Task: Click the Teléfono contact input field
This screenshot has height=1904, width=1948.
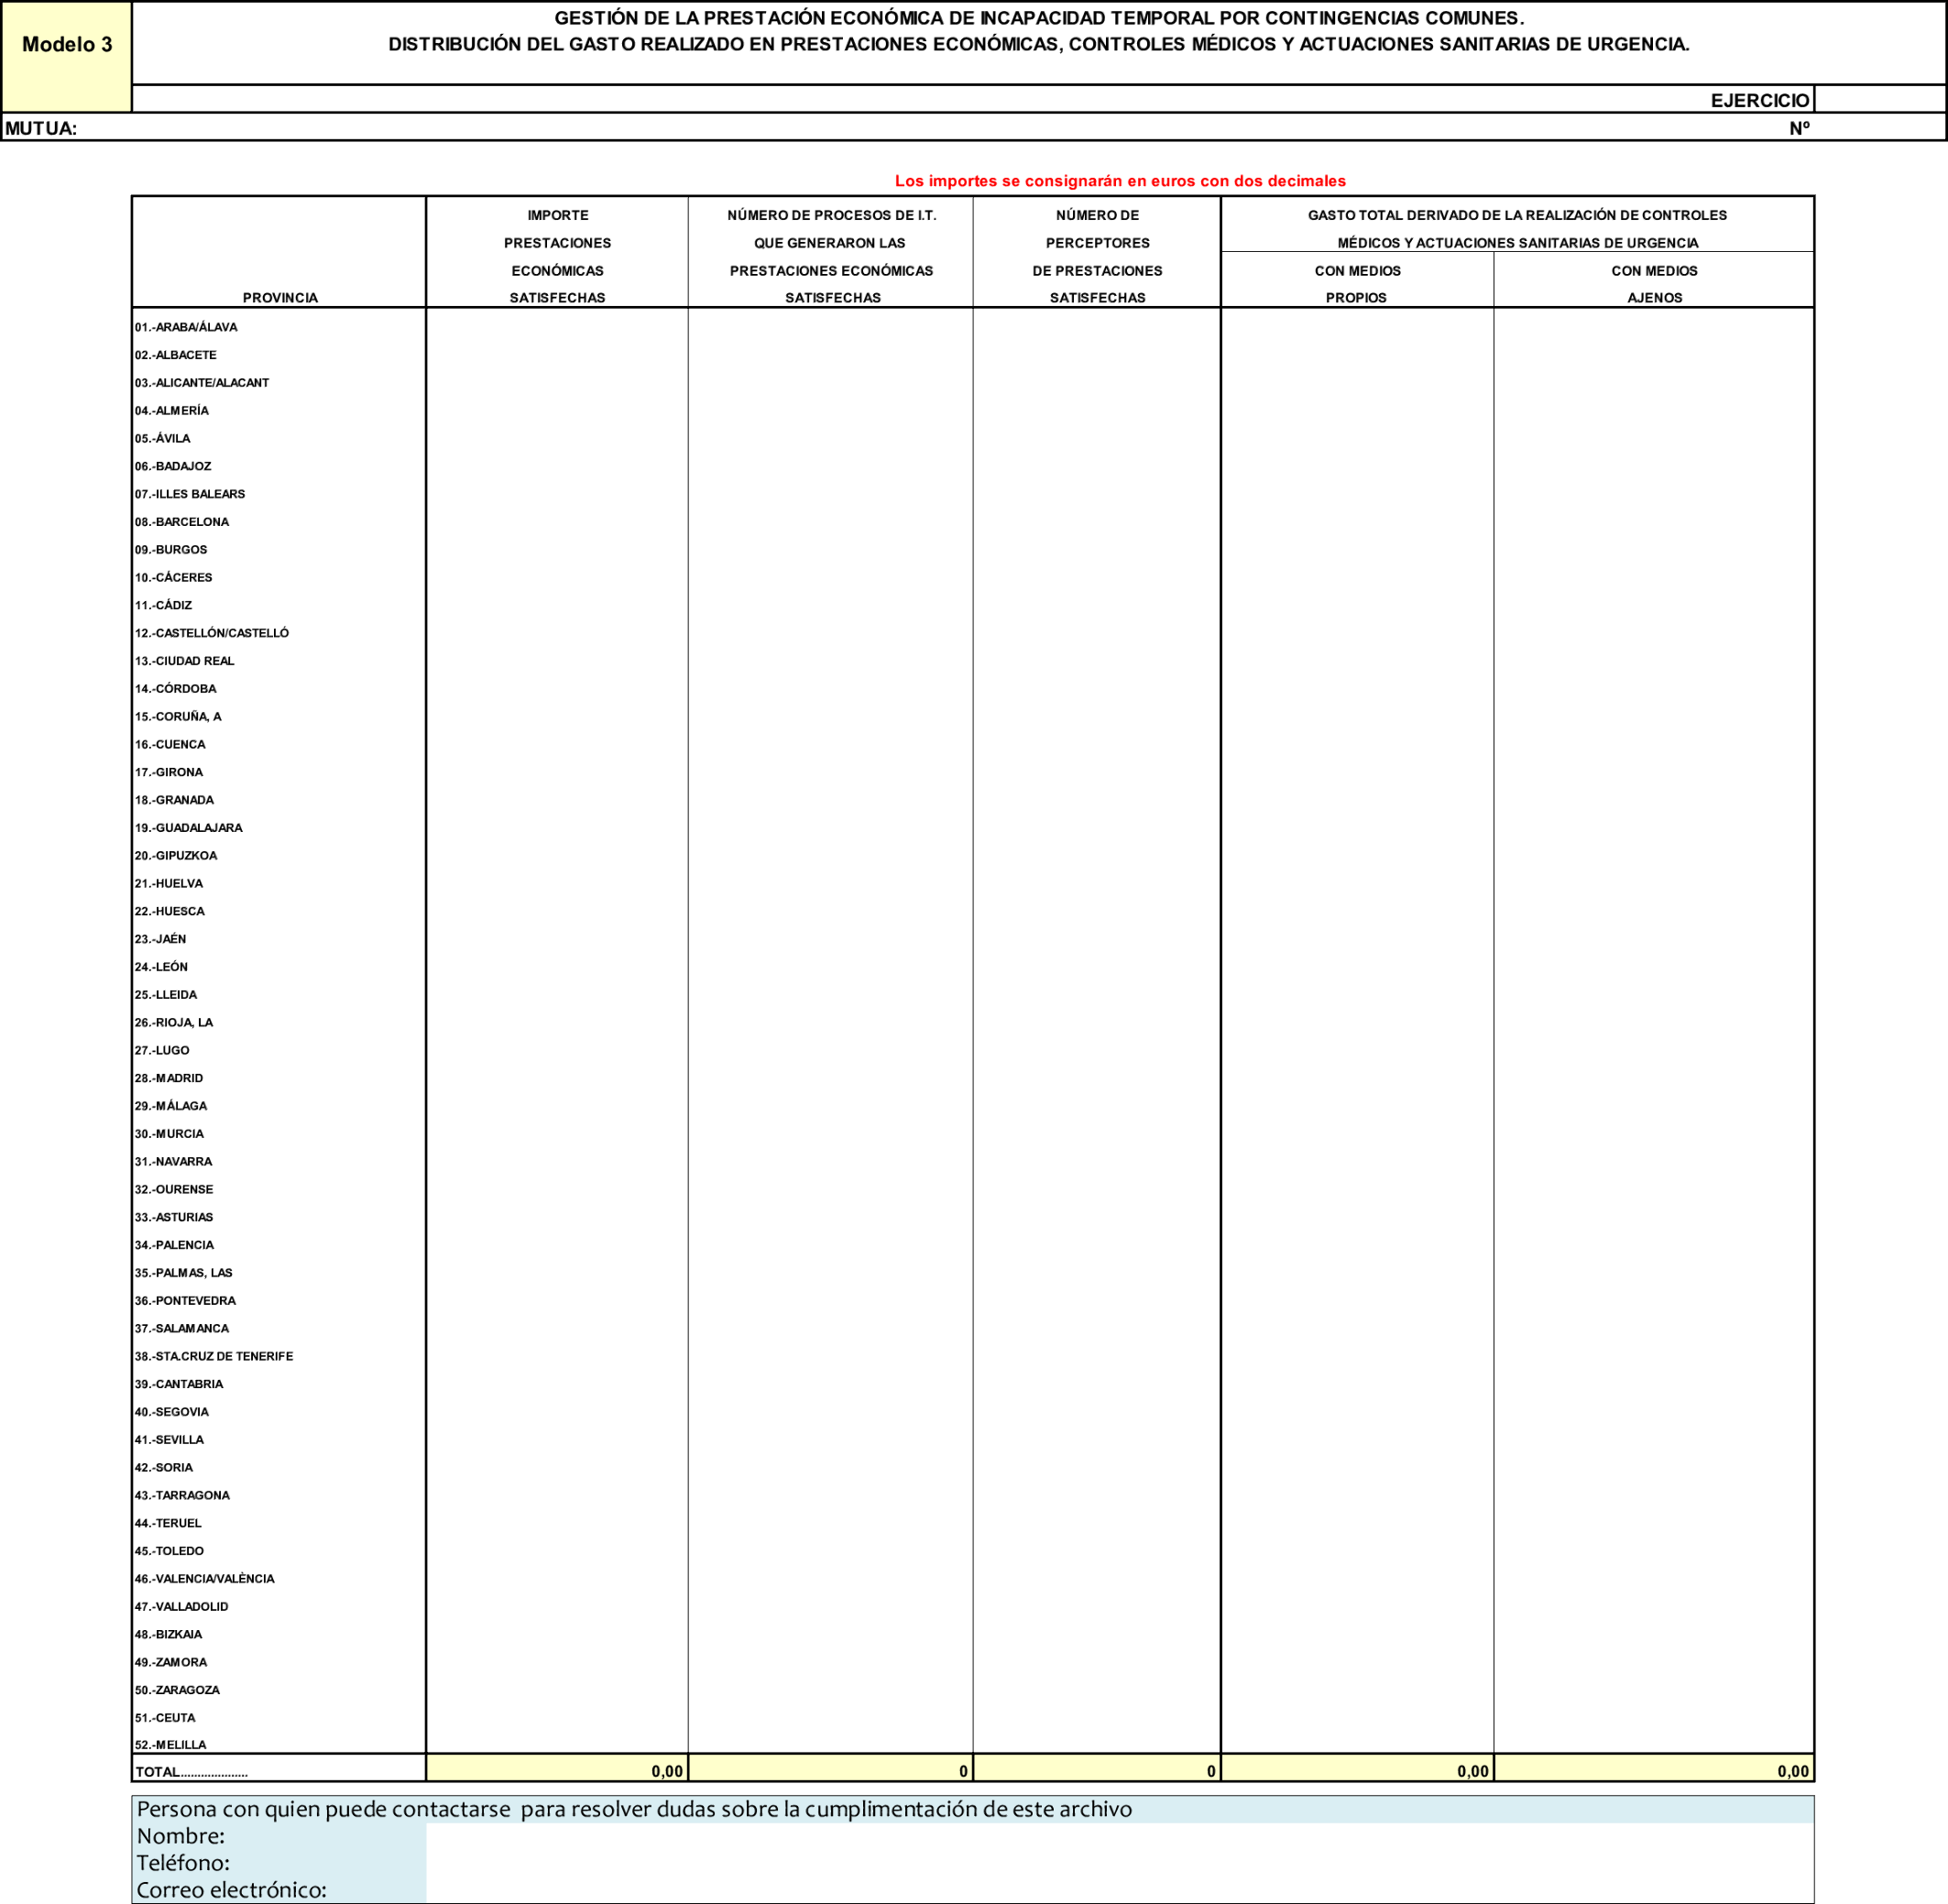Action: click(x=1119, y=1863)
